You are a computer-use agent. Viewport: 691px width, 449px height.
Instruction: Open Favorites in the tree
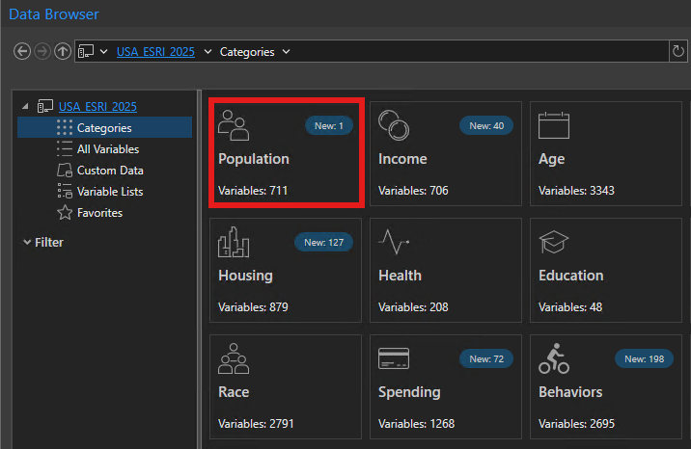(100, 213)
